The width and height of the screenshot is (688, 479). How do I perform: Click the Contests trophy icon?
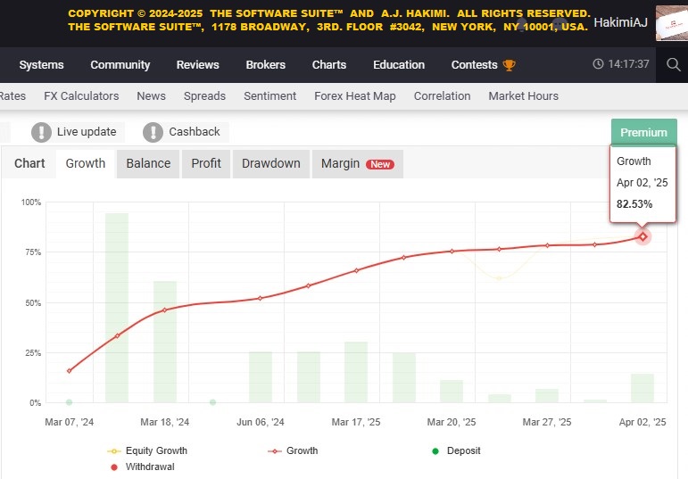509,65
